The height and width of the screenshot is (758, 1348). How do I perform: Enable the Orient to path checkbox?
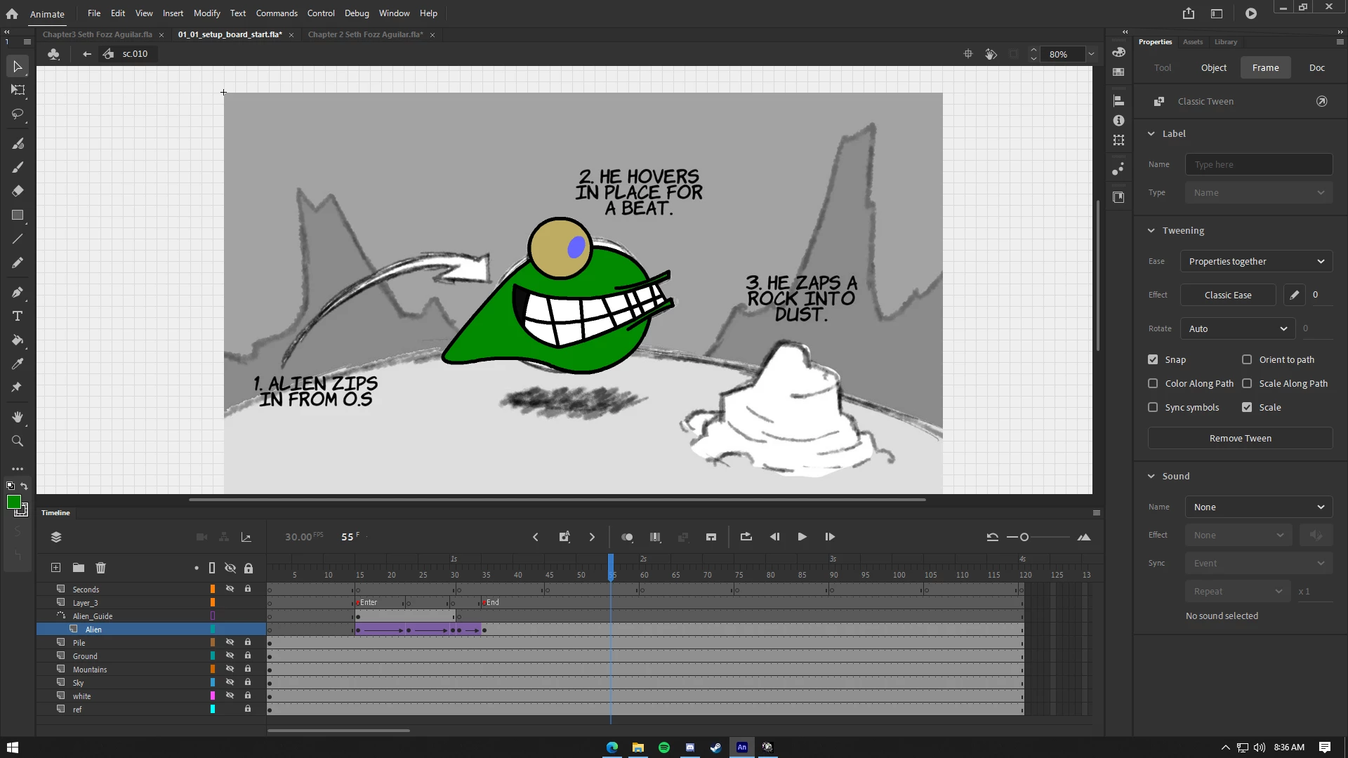tap(1247, 359)
